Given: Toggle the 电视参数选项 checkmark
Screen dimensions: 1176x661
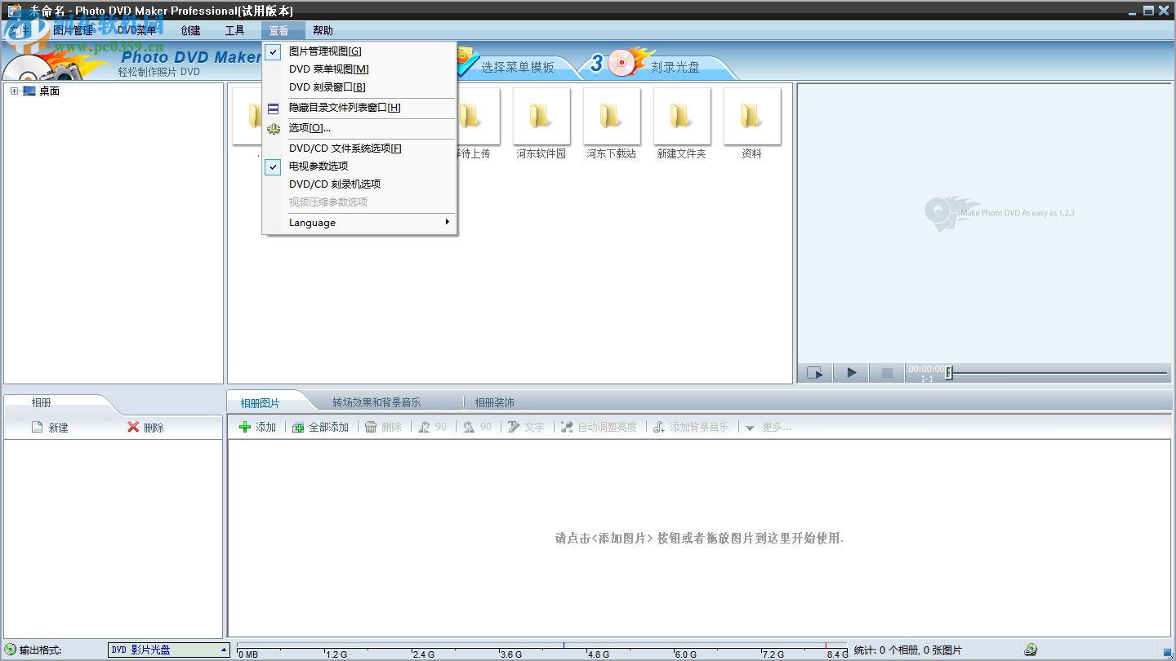Looking at the screenshot, I should click(x=318, y=166).
